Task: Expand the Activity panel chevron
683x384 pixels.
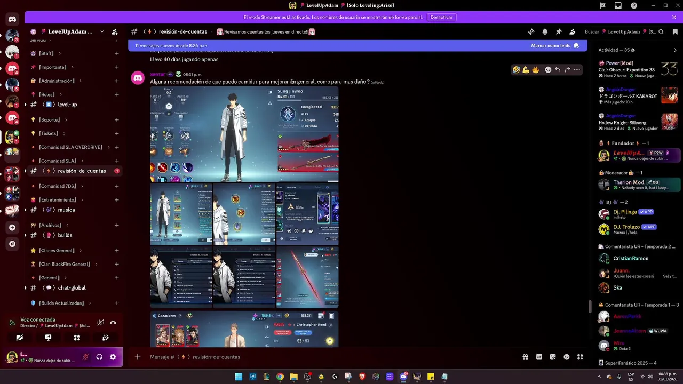Action: [675, 50]
